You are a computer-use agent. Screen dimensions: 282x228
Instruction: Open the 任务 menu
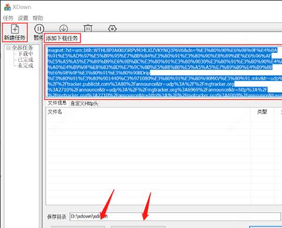coord(8,18)
